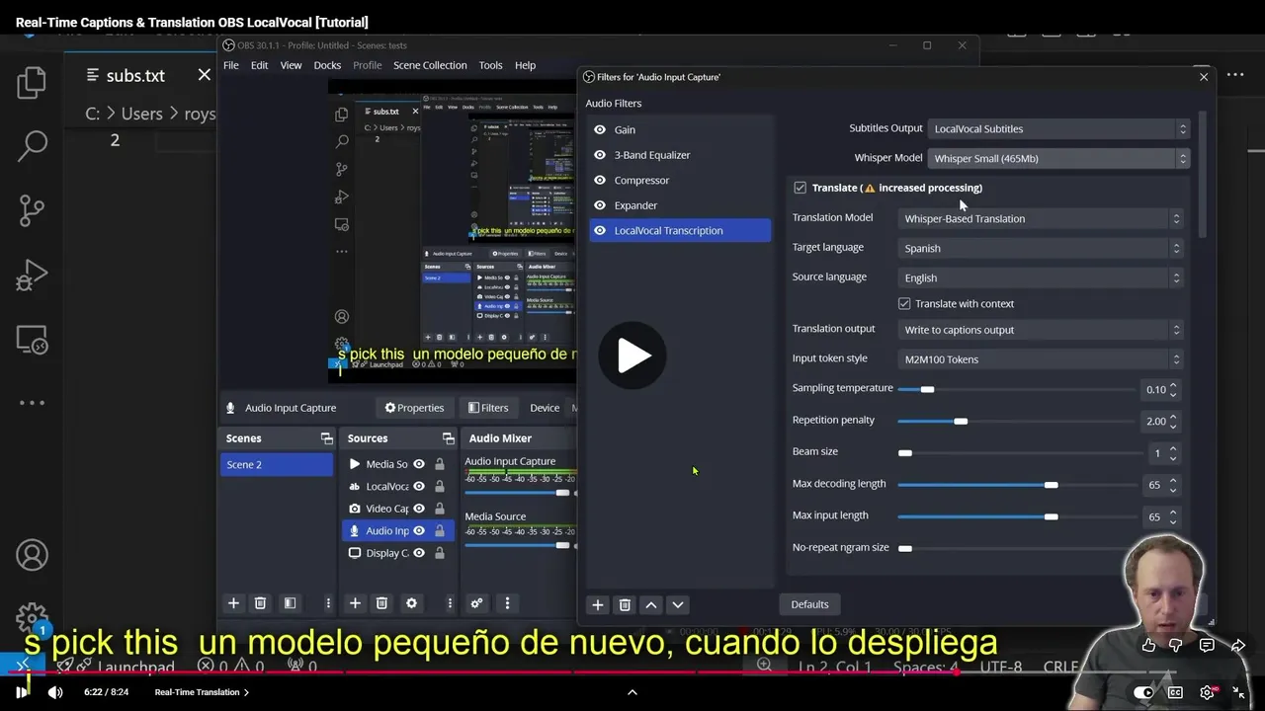Mute the YouTube player volume

click(55, 692)
